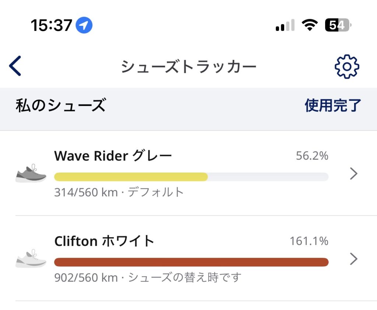Tap the 161.1% usage percentage

[x=309, y=241]
